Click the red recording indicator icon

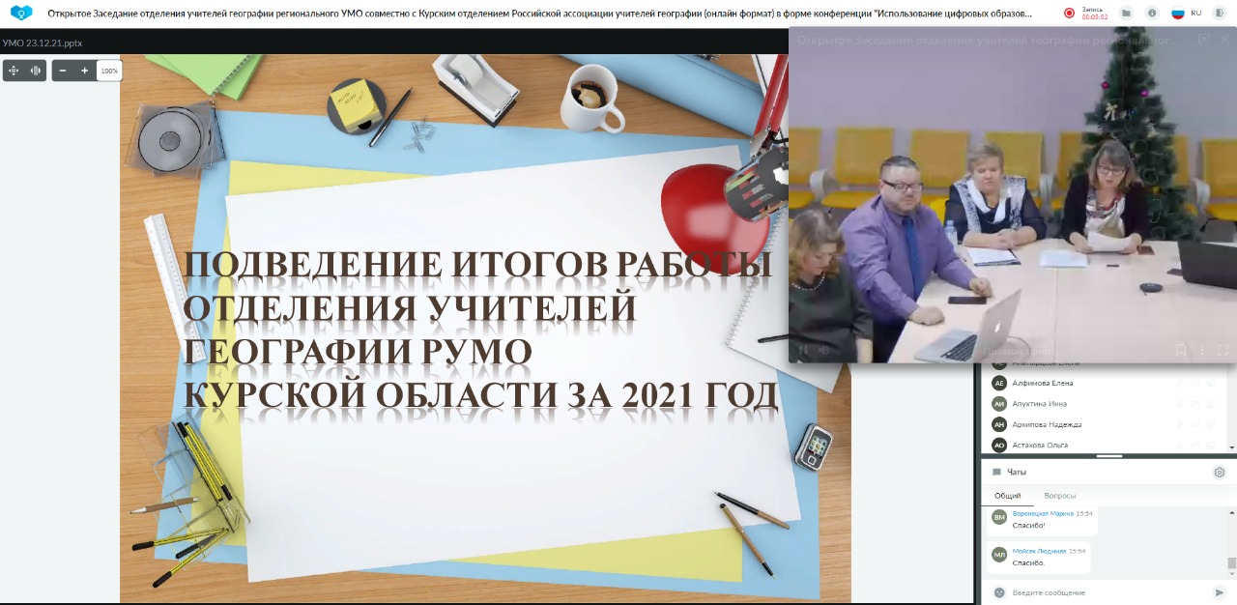tap(1069, 14)
